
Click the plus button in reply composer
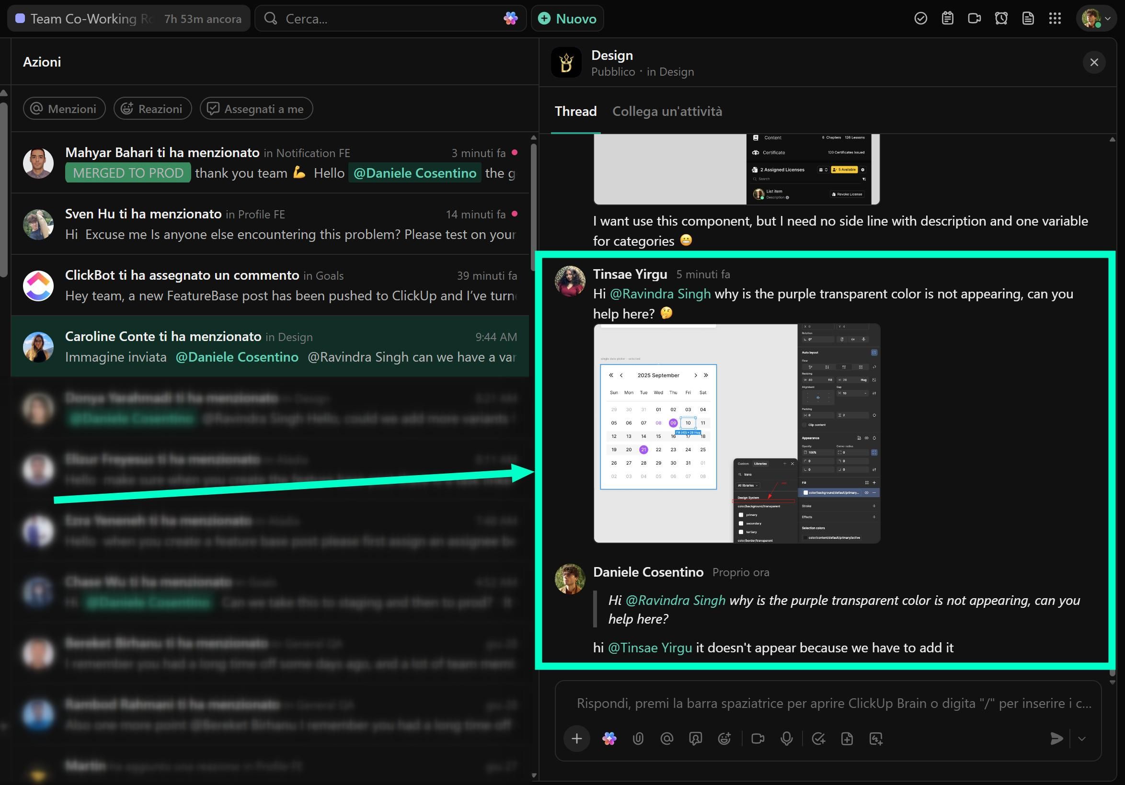click(577, 739)
